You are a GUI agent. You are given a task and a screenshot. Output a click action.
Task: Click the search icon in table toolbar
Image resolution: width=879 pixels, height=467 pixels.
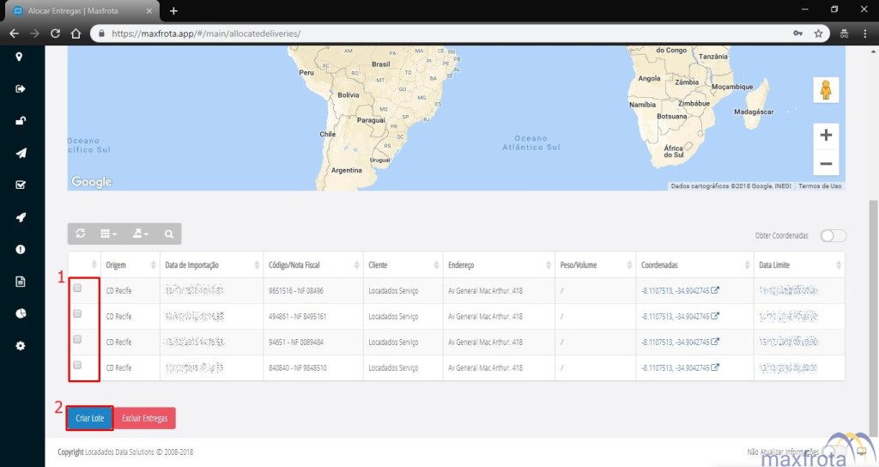click(x=169, y=233)
